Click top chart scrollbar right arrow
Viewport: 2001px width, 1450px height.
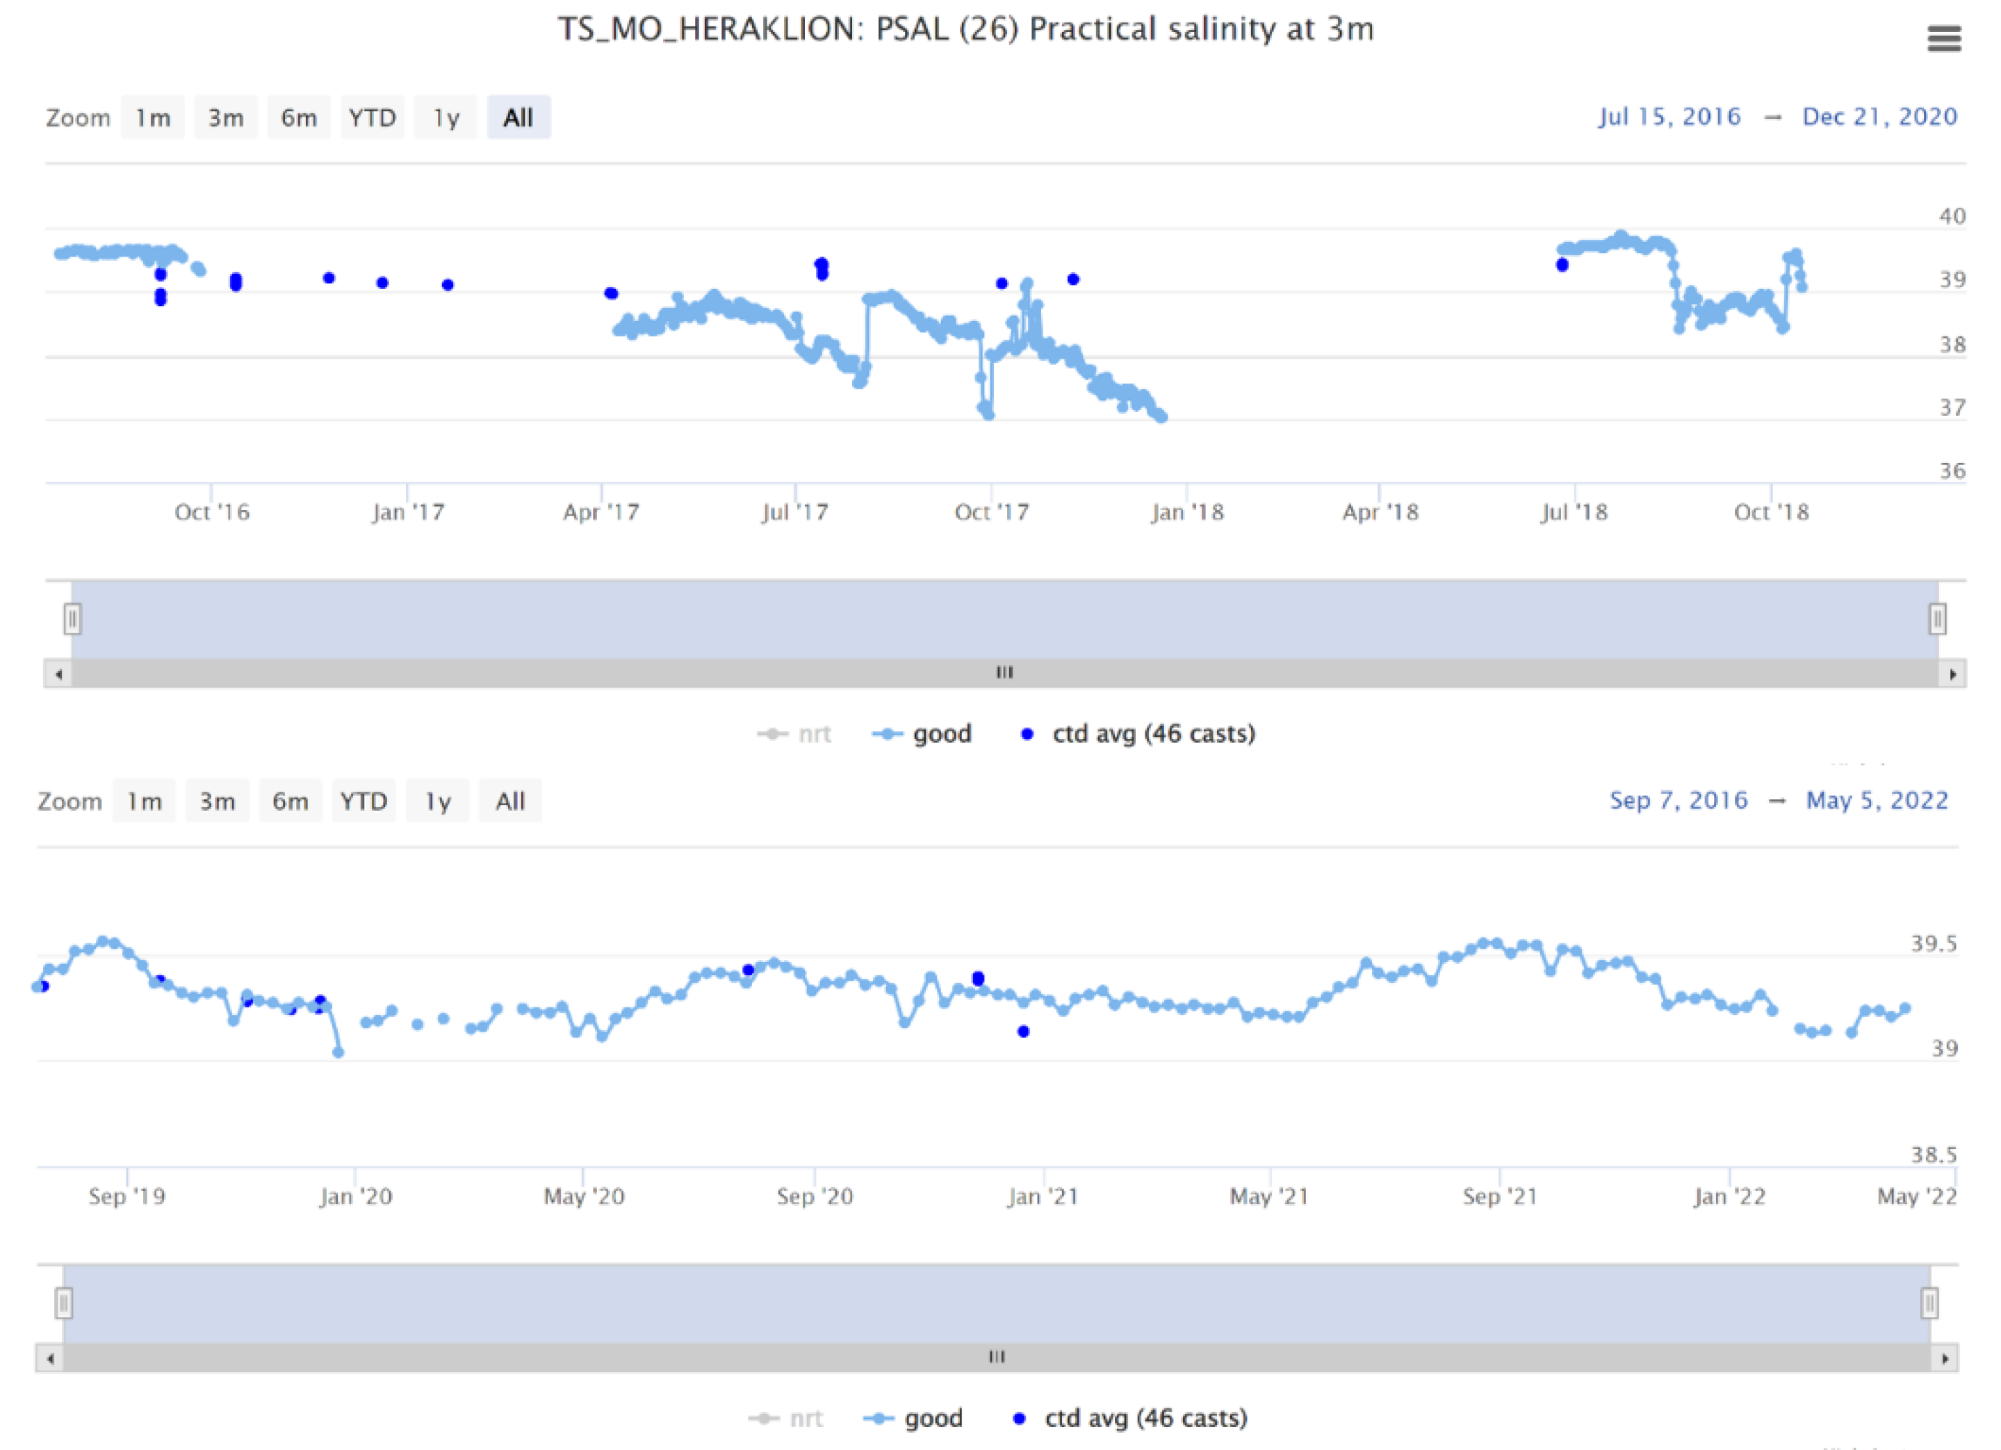[x=1952, y=674]
